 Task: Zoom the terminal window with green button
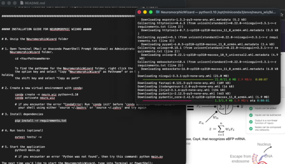[151, 12]
